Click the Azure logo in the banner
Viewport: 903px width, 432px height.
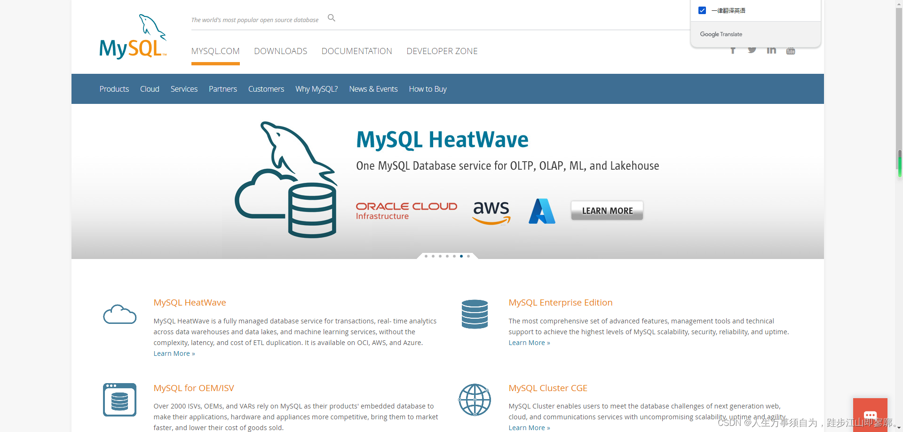(542, 211)
